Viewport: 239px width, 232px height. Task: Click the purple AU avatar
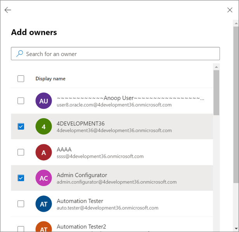click(x=43, y=101)
